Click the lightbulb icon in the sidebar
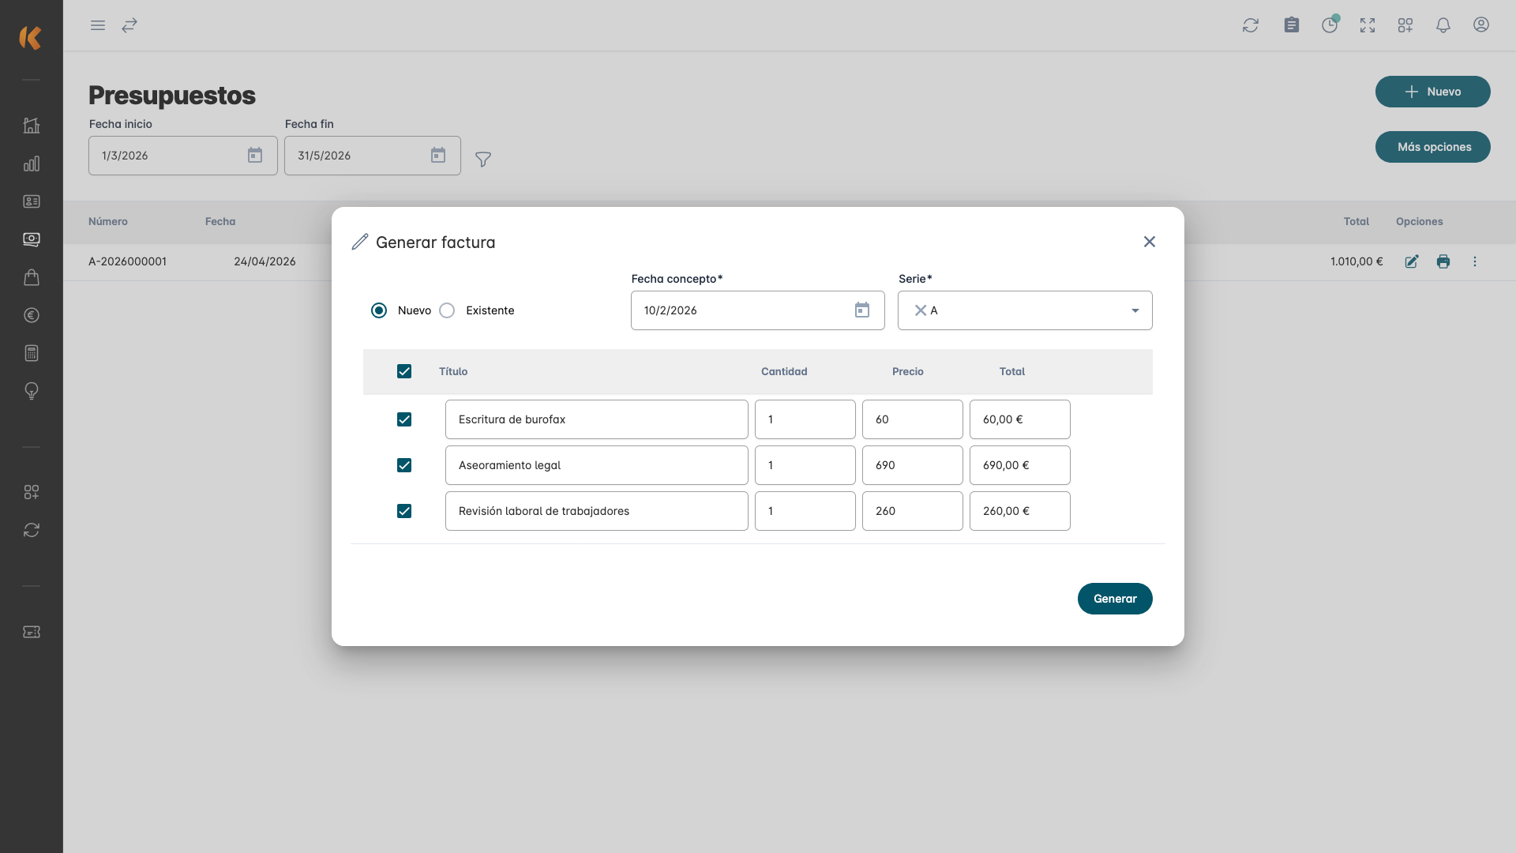 coord(32,391)
